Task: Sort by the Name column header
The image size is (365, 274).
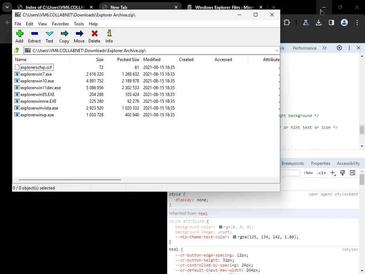Action: pos(41,60)
